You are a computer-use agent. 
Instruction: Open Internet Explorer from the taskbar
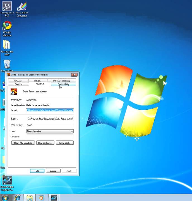17,198
